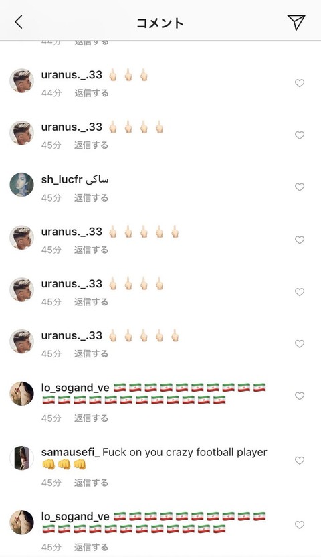Like the last lo_sogand_ve flag comment
Image resolution: width=321 pixels, height=557 pixels.
point(300,525)
